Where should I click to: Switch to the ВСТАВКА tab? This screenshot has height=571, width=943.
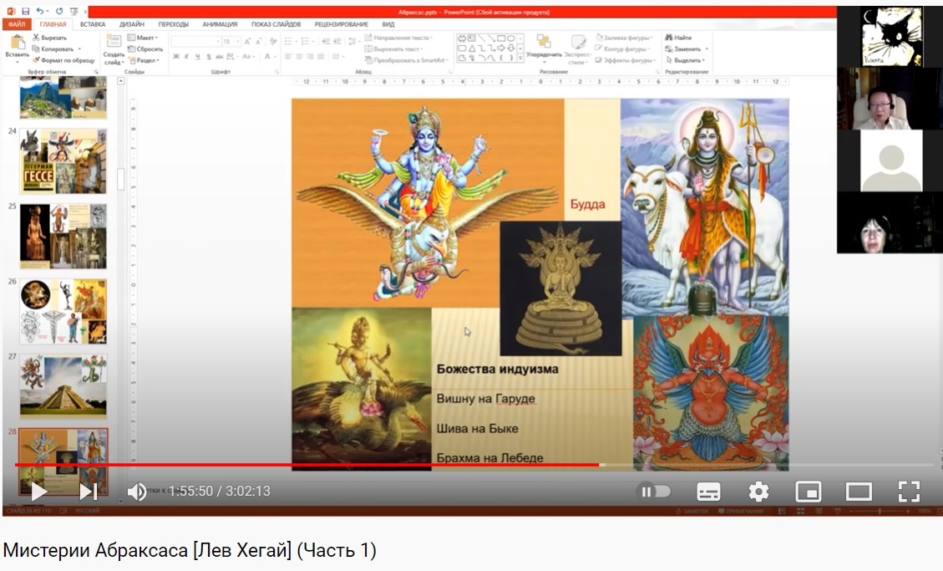pos(93,24)
